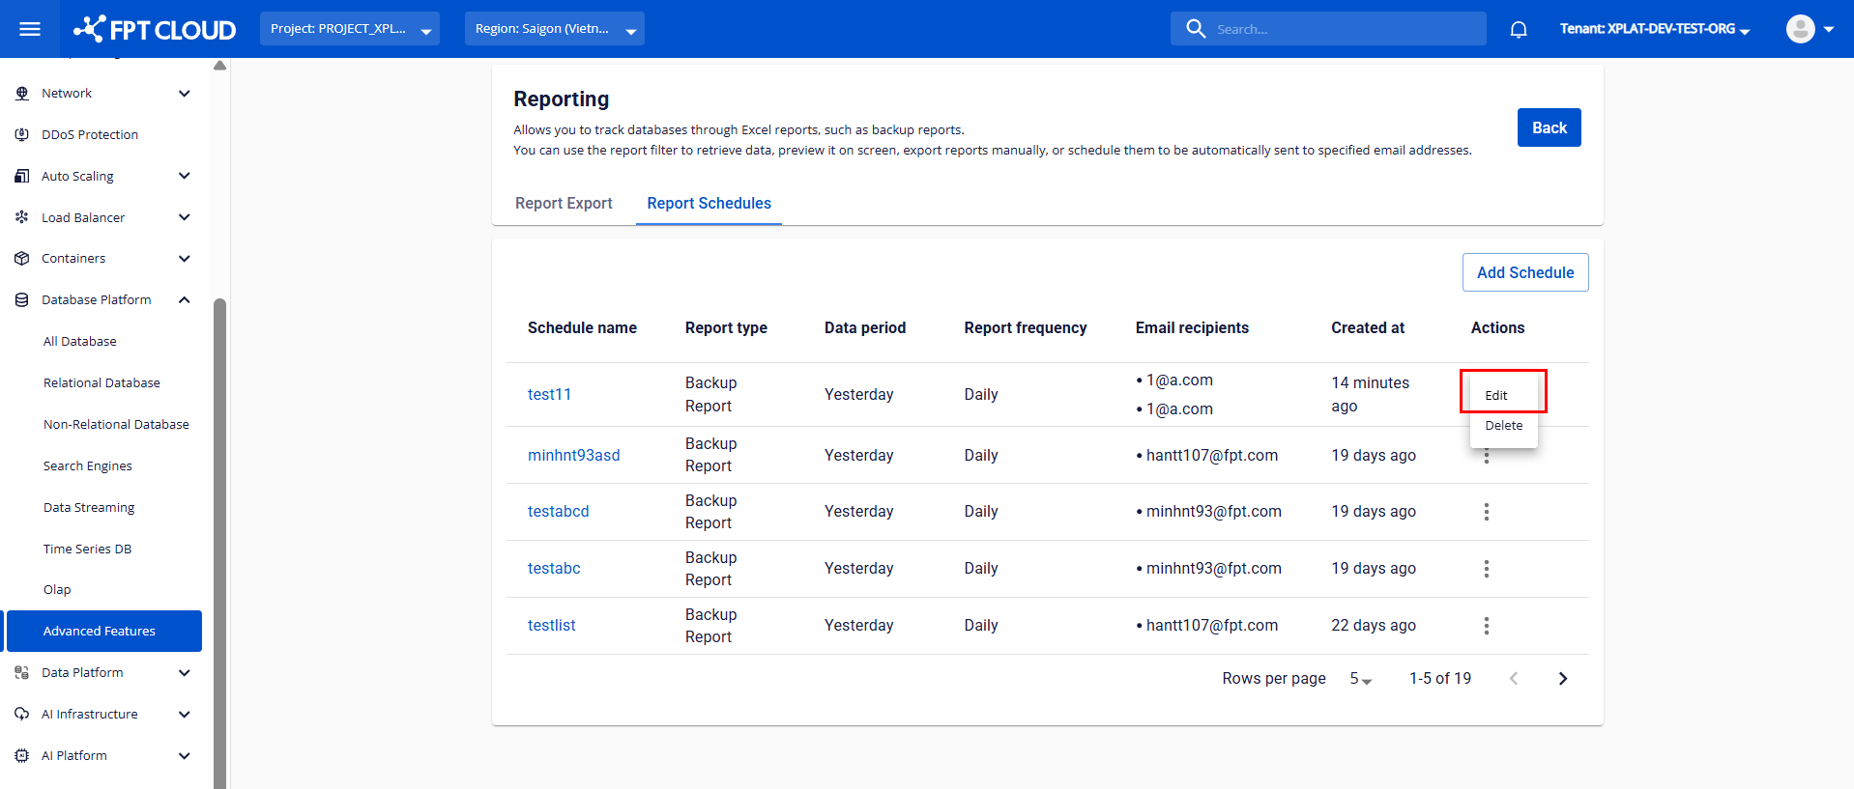Click the Schedule name column header
Screen dimensions: 1854x789
point(582,328)
